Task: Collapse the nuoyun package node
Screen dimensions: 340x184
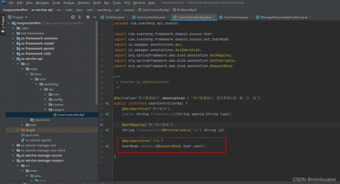Action: pyautogui.click(x=45, y=109)
